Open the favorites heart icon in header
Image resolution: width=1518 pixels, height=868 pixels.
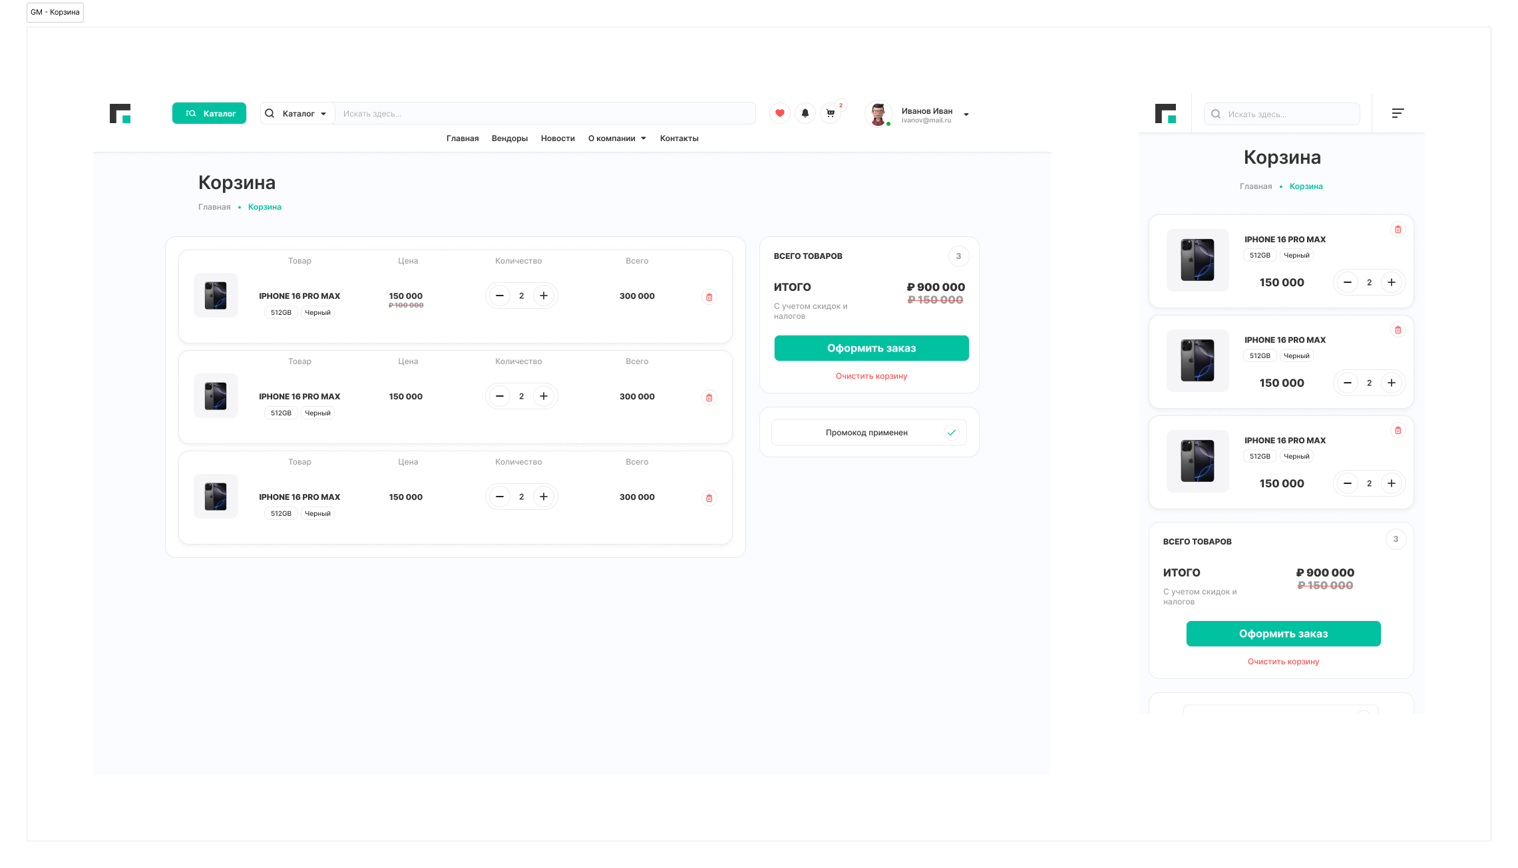click(779, 113)
